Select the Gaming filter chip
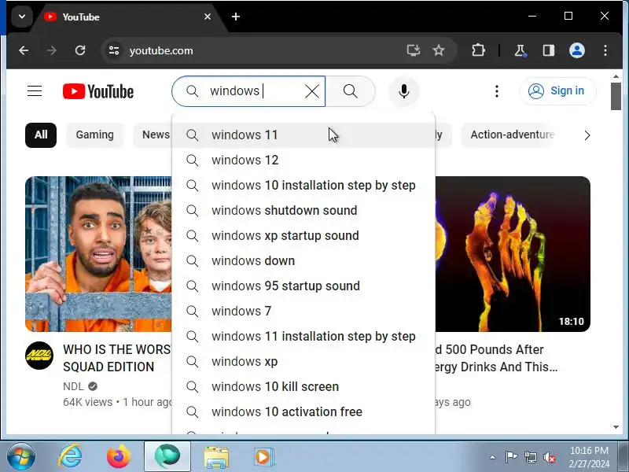629x472 pixels. pos(94,135)
